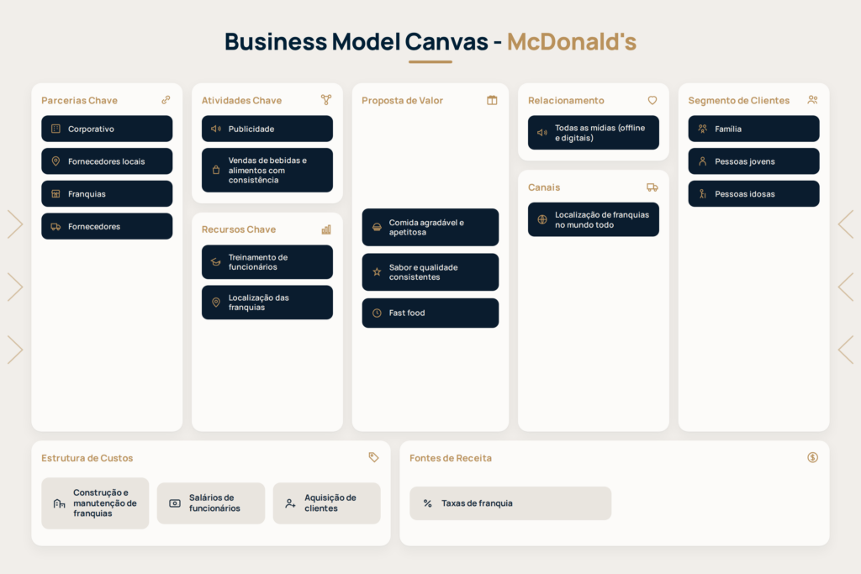Click the Fontes de Receita heading

tap(451, 458)
